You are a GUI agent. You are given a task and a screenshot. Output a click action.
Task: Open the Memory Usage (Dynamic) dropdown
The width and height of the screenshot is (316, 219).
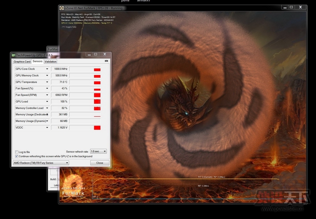[x=47, y=121]
